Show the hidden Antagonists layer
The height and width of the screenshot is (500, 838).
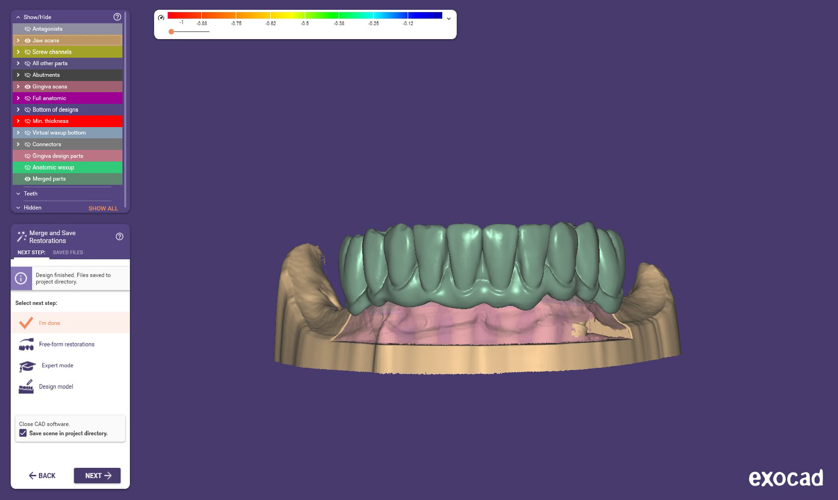(27, 29)
